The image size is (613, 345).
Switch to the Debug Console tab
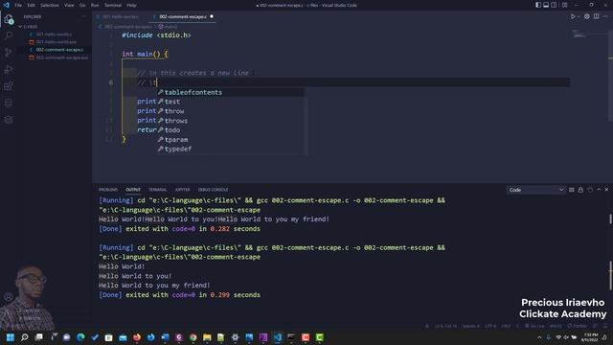(x=213, y=190)
